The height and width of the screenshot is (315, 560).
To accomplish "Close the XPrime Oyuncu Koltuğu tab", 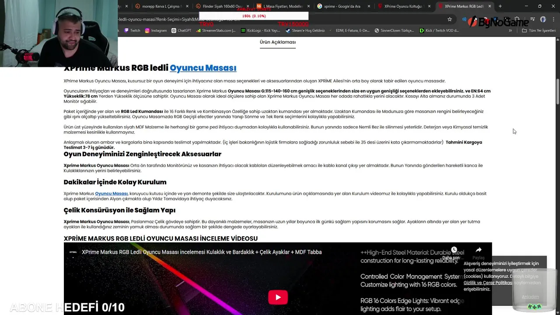I will 429,6.
